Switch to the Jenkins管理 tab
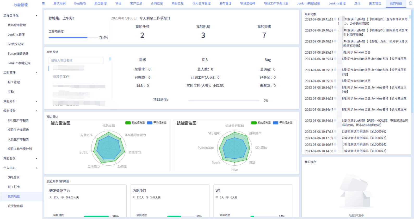The height and width of the screenshot is (219, 414). (x=337, y=3)
